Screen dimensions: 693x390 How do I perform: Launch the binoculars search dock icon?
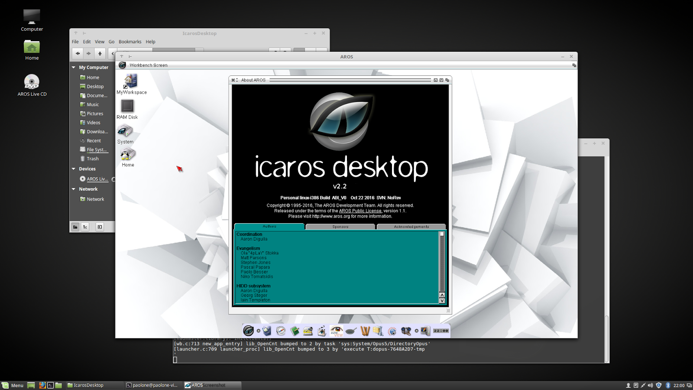[x=406, y=331]
